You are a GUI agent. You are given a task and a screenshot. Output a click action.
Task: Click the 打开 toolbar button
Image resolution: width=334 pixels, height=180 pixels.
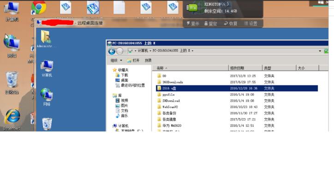tap(133, 60)
